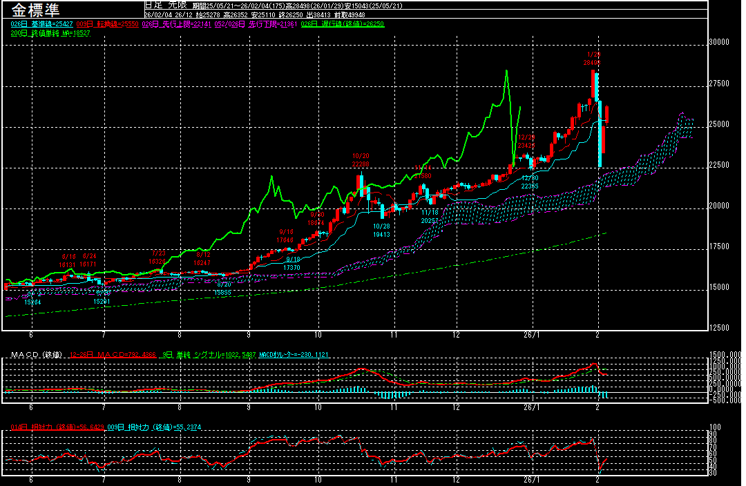The height and width of the screenshot is (486, 746).
Task: Click the 金標準 chart title
Action: (35, 10)
